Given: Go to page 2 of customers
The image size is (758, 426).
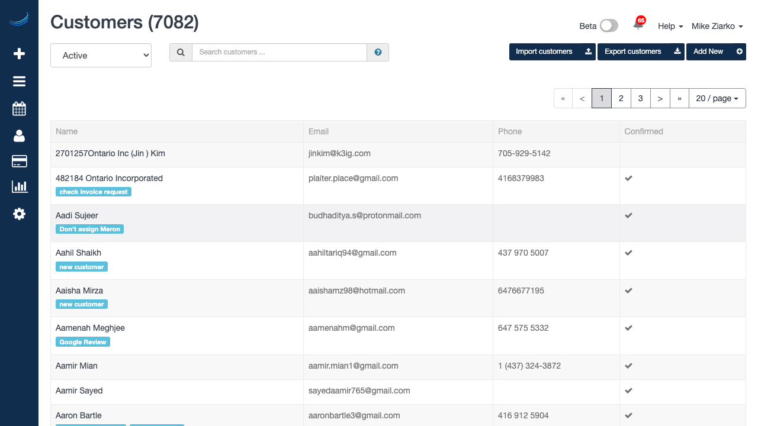Looking at the screenshot, I should 621,98.
